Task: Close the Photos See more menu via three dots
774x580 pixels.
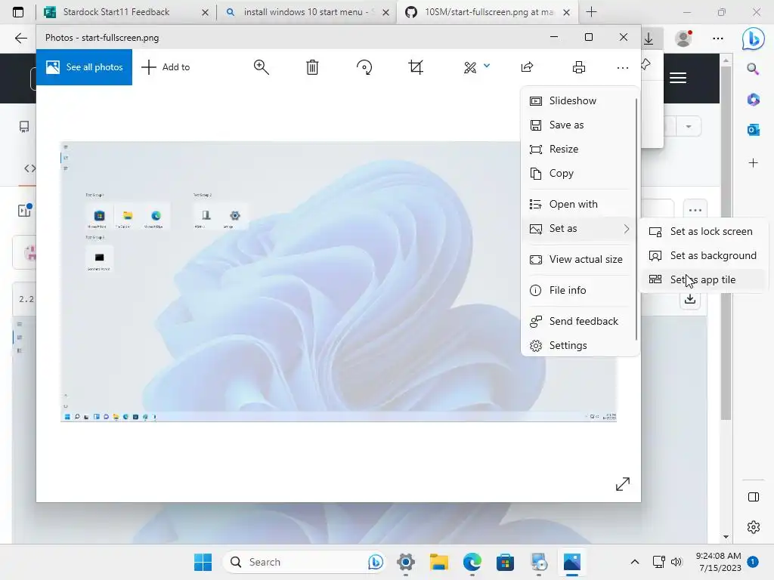Action: click(623, 67)
